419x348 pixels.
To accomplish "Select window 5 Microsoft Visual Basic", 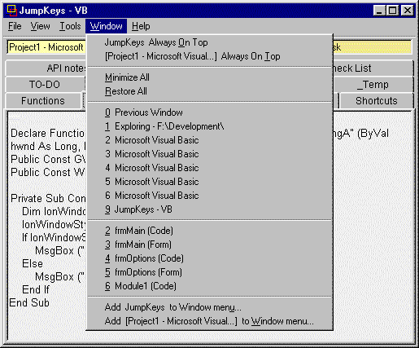I will pyautogui.click(x=210, y=182).
